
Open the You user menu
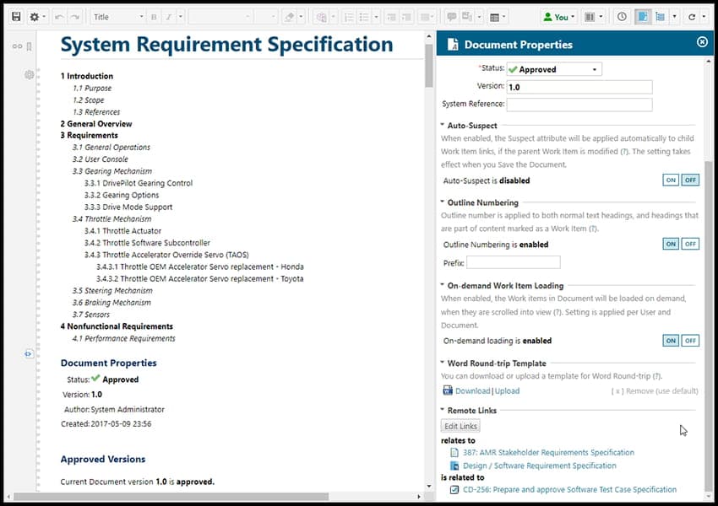coord(560,17)
